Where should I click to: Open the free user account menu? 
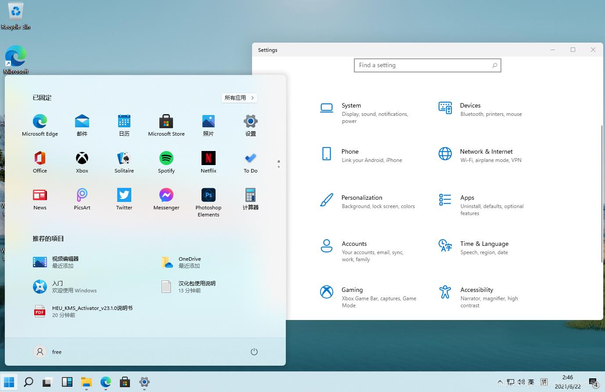coord(47,352)
